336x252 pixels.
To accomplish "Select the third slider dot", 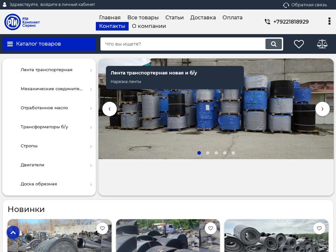I will [x=216, y=153].
